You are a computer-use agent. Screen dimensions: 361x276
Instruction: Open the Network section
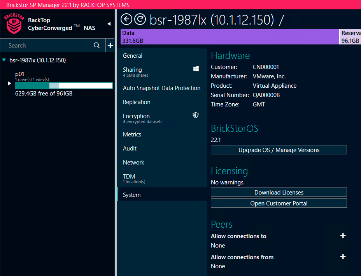coord(162,163)
